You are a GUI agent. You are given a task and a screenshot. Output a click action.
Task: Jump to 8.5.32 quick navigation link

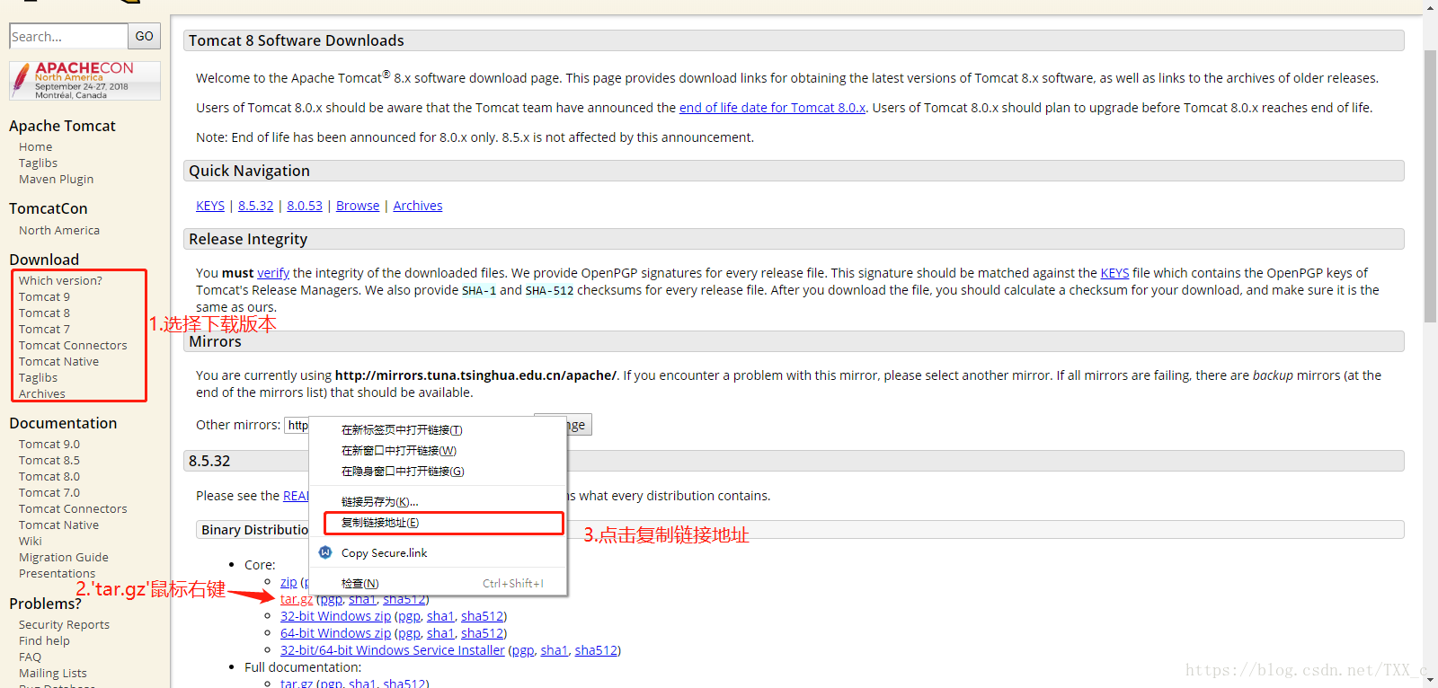[x=256, y=206]
